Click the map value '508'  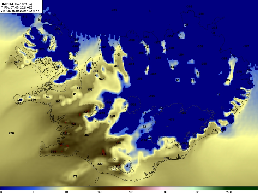[62, 144]
